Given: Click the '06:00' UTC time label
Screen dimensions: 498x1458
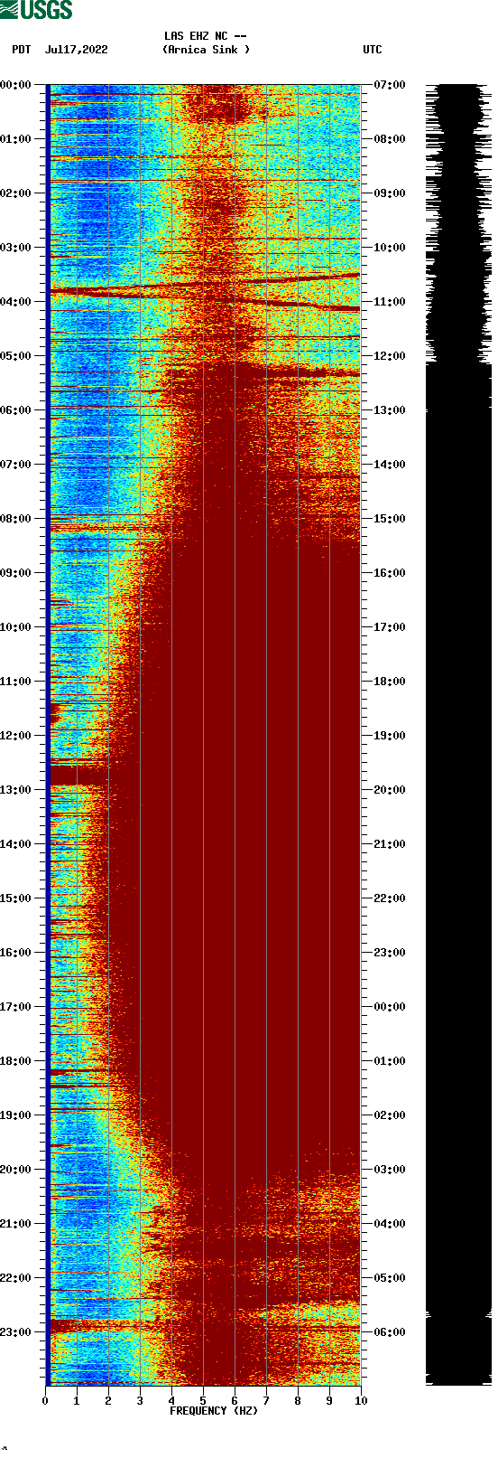Looking at the screenshot, I should tap(390, 1332).
